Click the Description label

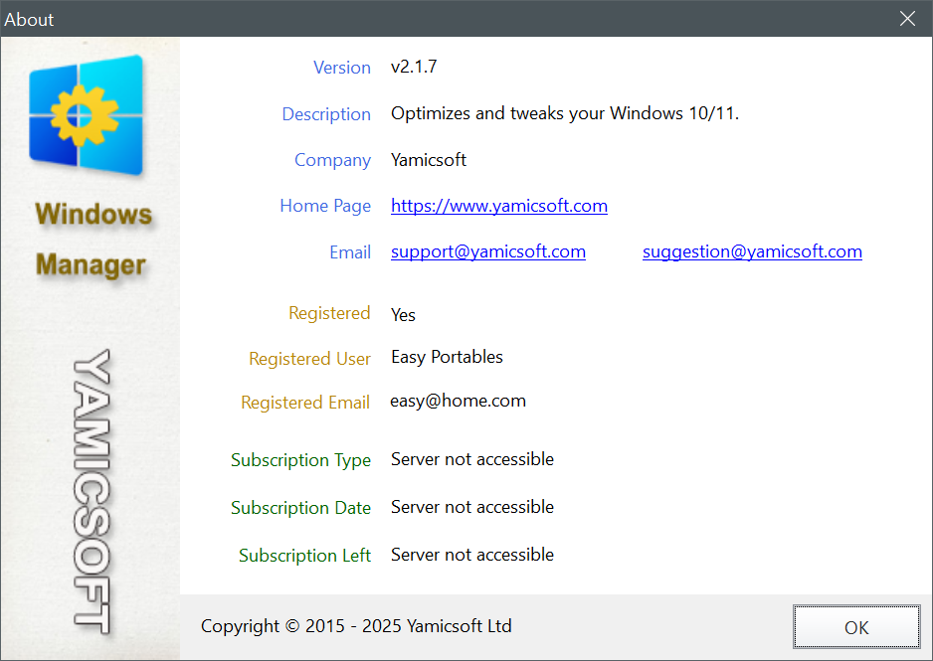pyautogui.click(x=326, y=113)
